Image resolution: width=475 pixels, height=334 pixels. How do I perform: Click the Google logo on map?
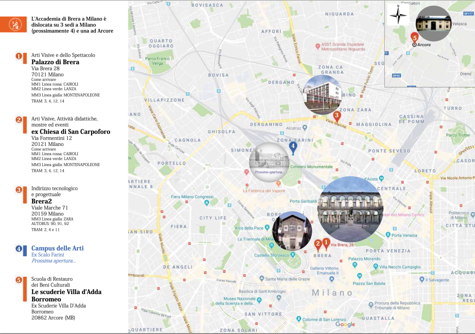(345, 324)
